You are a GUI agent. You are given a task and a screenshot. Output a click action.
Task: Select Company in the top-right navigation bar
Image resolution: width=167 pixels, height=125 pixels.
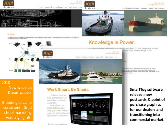point(162,8)
